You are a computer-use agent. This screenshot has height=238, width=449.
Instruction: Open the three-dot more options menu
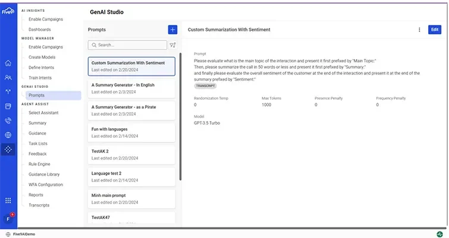click(419, 29)
